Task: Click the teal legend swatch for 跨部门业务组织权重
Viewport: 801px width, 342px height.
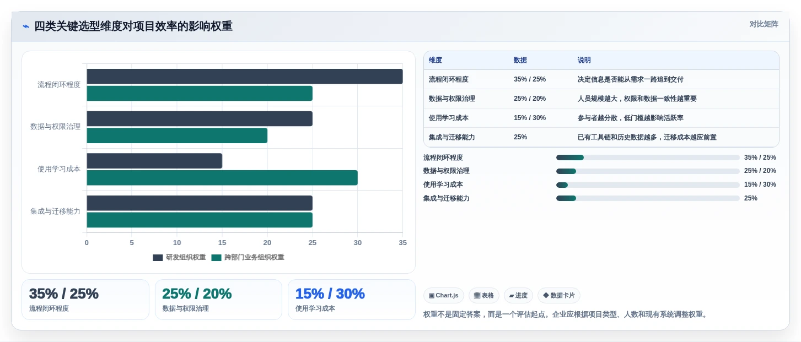Action: pyautogui.click(x=216, y=258)
